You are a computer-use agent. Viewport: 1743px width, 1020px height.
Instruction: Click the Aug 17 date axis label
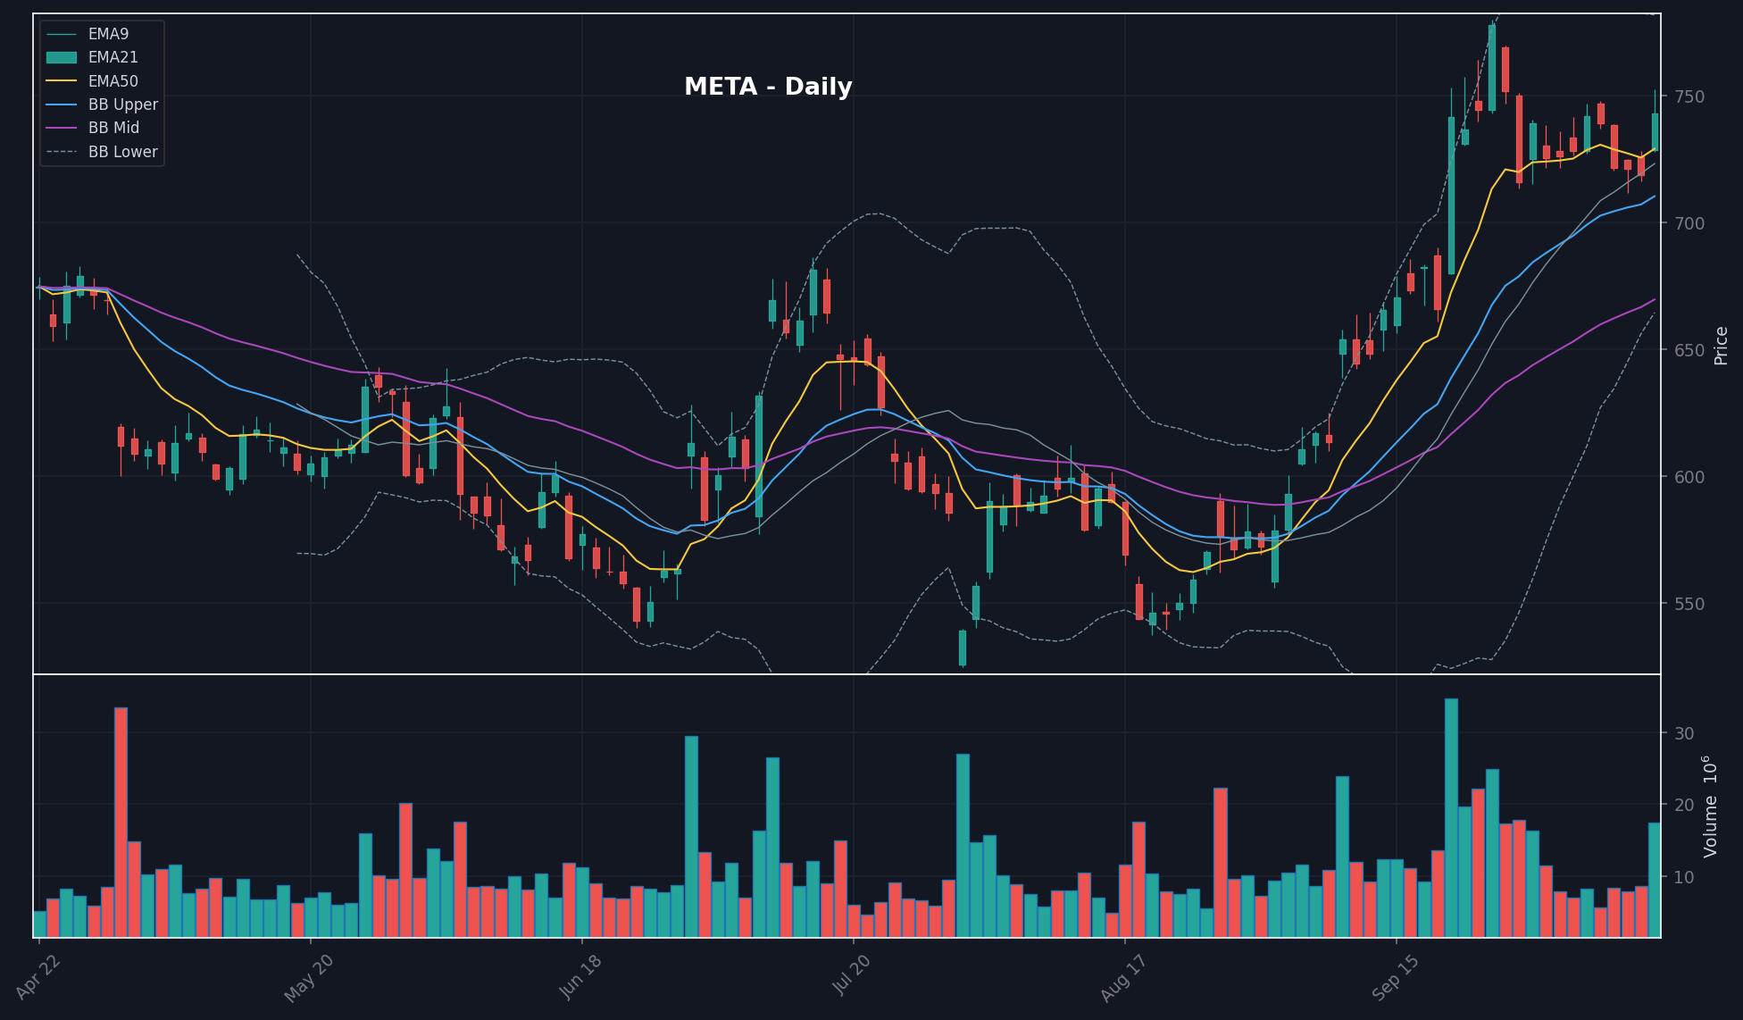tap(1123, 977)
